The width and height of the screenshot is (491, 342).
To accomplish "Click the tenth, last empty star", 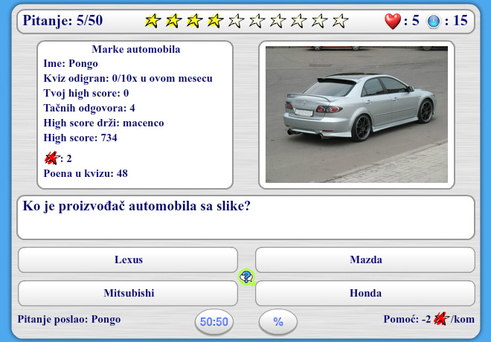I will click(341, 21).
